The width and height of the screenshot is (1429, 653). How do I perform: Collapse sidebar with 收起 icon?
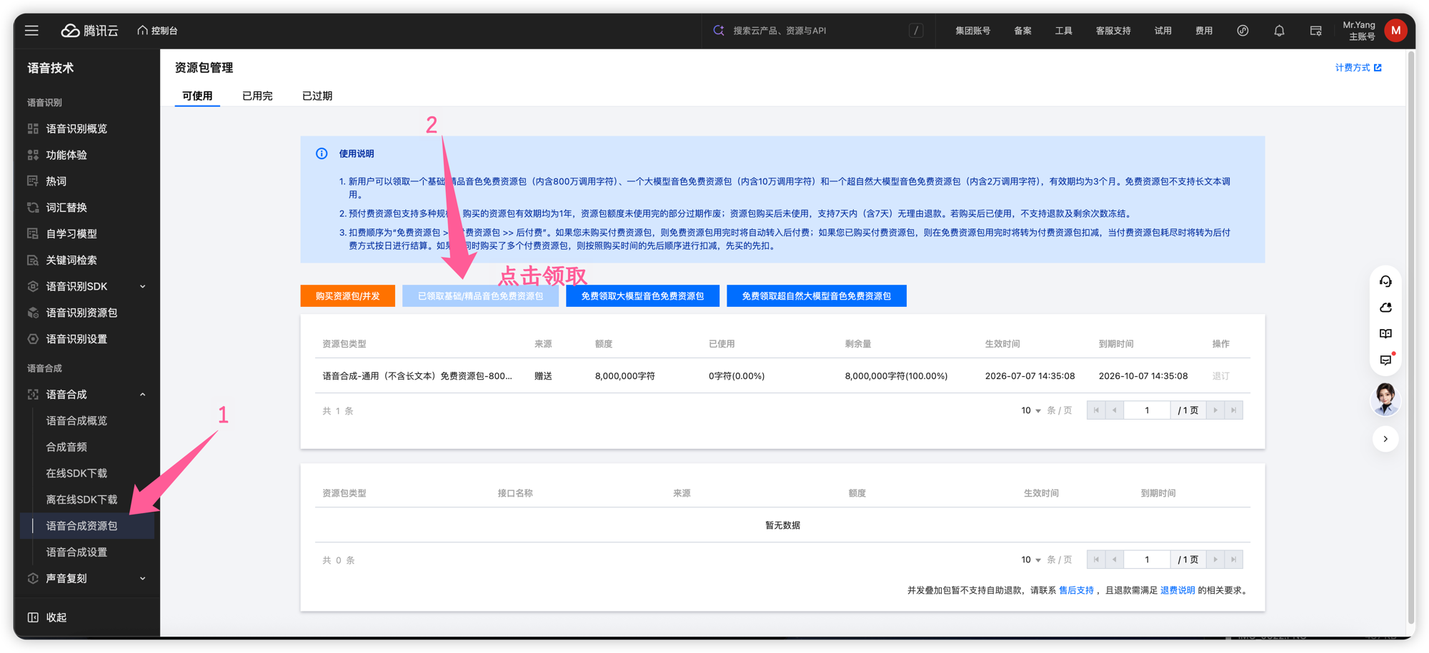tap(33, 617)
